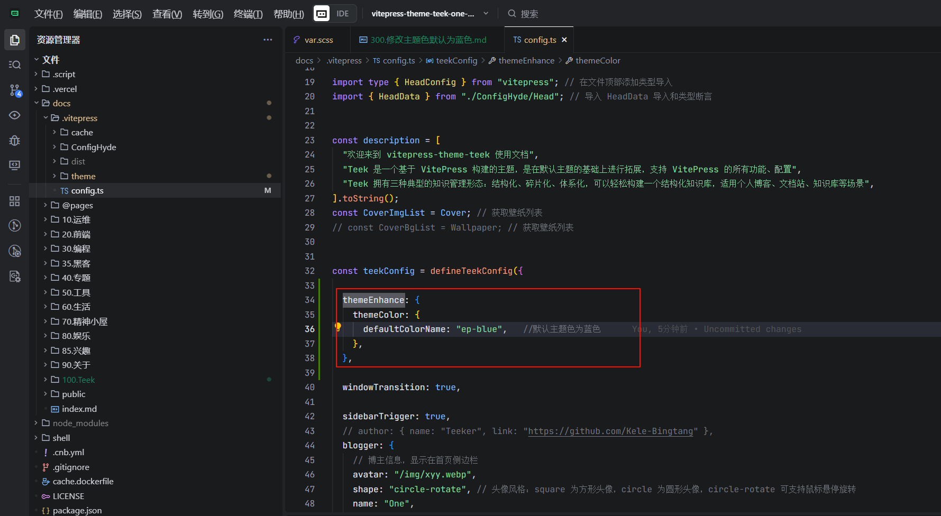
Task: Click the cache folder row
Action: click(155, 132)
